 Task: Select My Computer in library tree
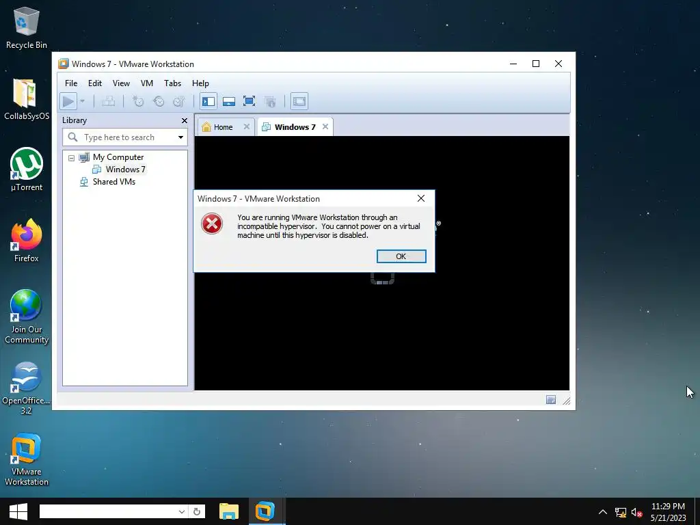click(118, 157)
